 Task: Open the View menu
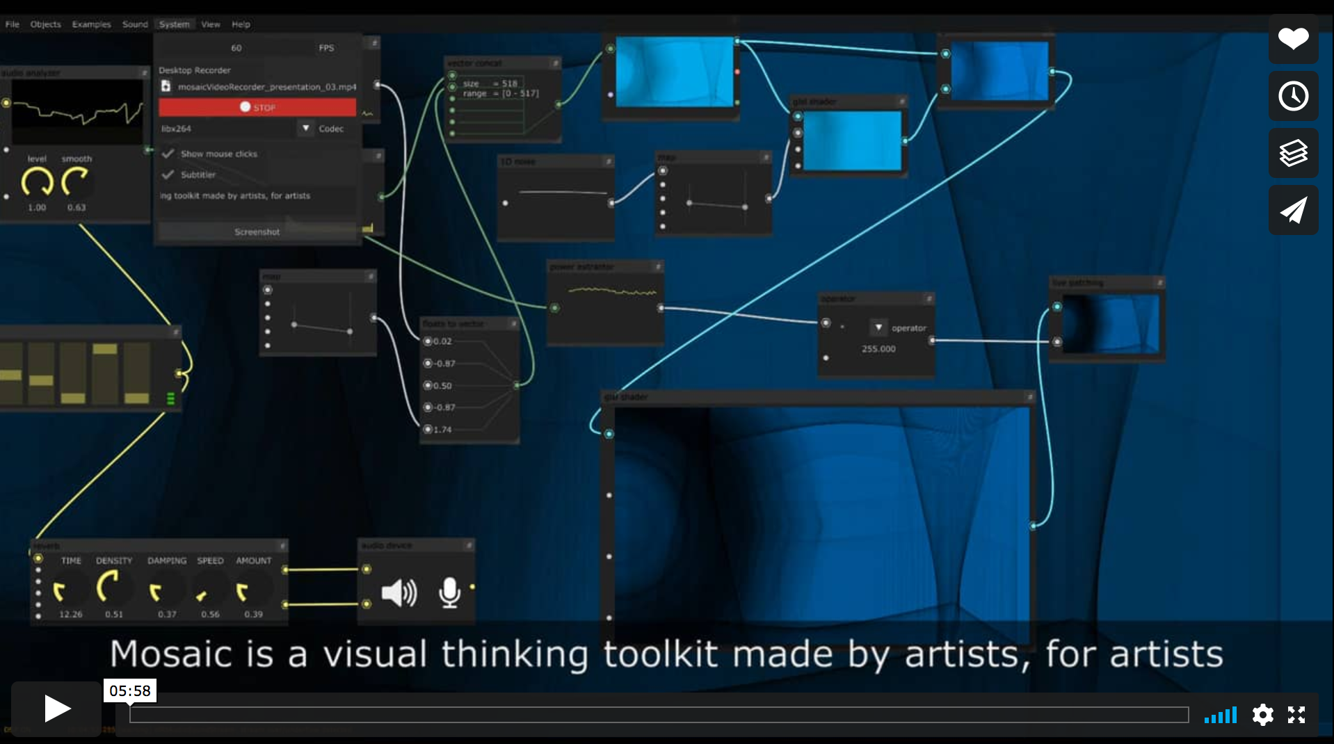coord(211,24)
